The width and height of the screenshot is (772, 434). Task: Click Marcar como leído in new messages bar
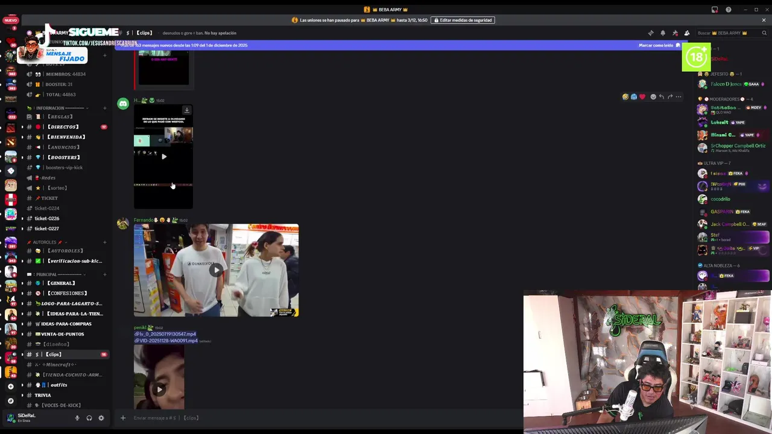[x=659, y=45]
